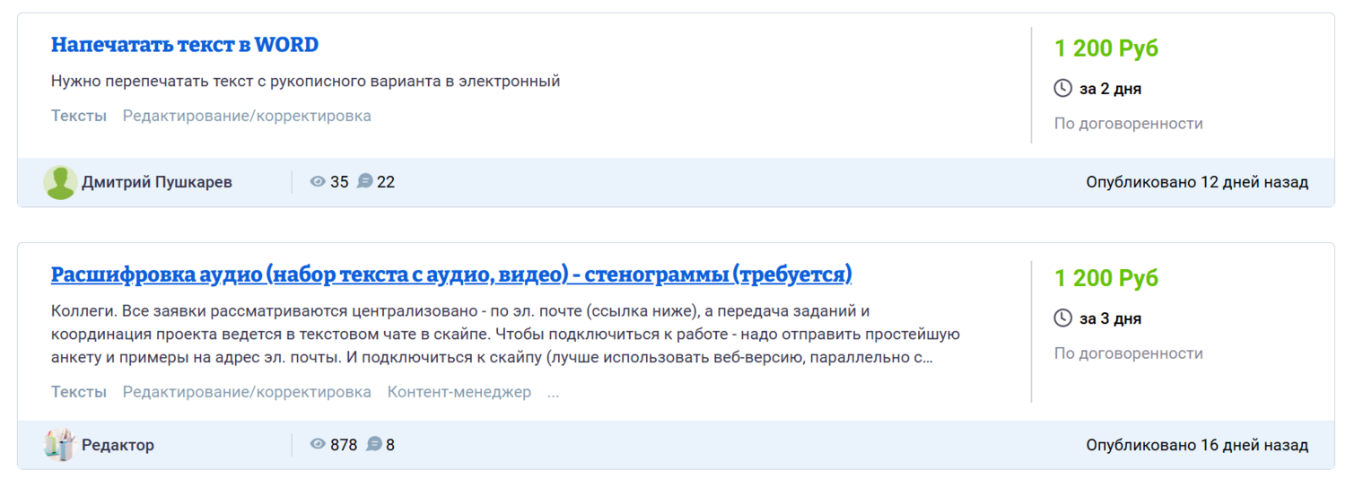Click the Редактор user avatar image
The width and height of the screenshot is (1346, 479).
point(60,445)
